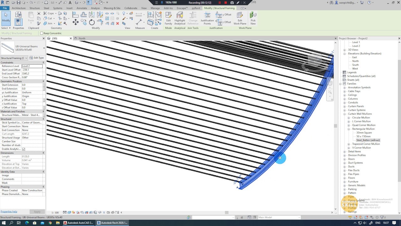Click the z Justification Top value

click(32, 104)
